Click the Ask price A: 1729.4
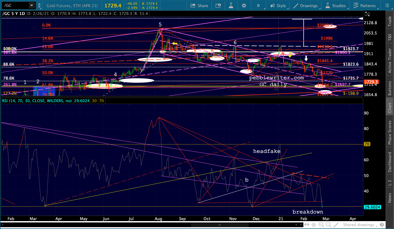Viewport: 394px width, 229px height. coord(149,8)
